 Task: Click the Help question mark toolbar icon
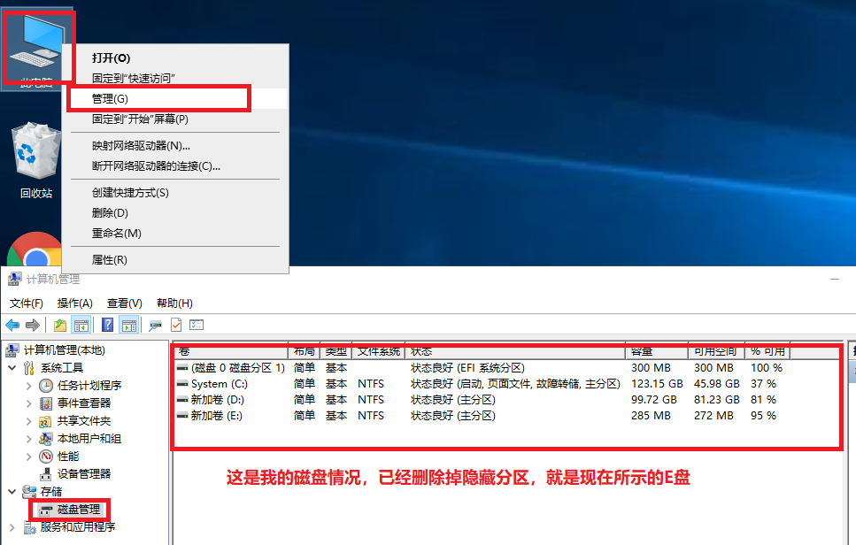point(108,324)
